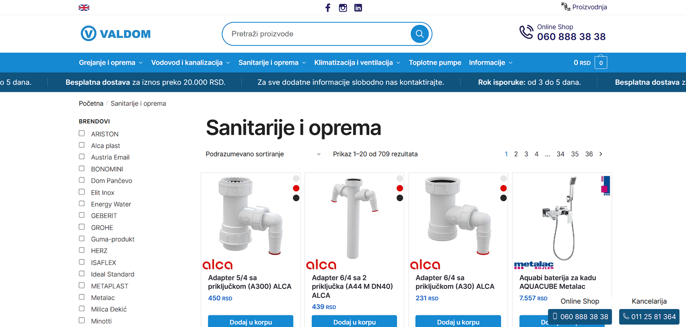Screen dimensions: 686x327
Task: Expand the Informacije menu chevron
Action: [x=511, y=63]
